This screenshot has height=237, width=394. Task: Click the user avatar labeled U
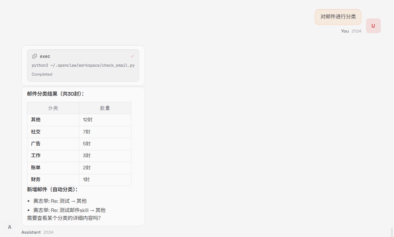[x=373, y=26]
